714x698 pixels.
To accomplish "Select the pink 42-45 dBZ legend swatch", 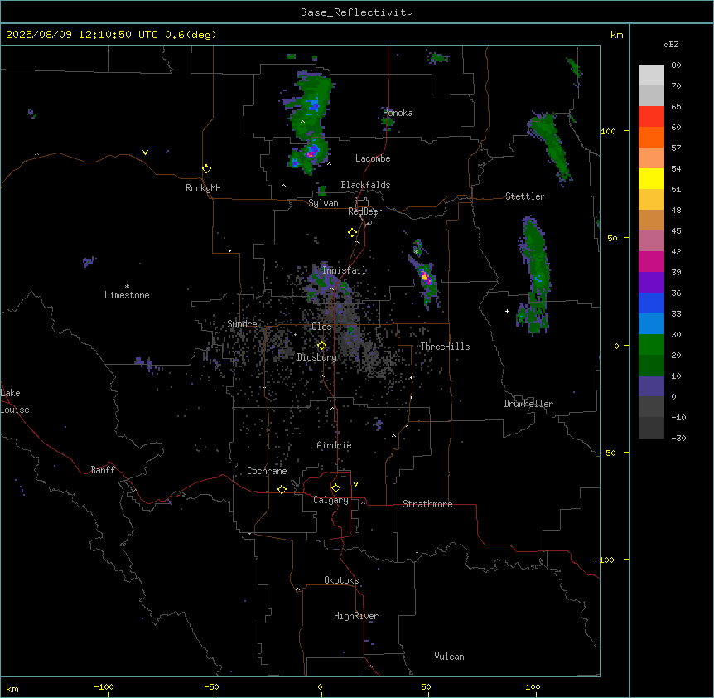I will [x=651, y=241].
